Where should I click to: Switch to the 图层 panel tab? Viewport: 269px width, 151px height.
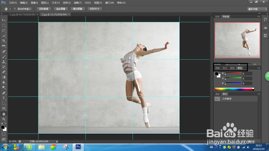[x=232, y=68]
